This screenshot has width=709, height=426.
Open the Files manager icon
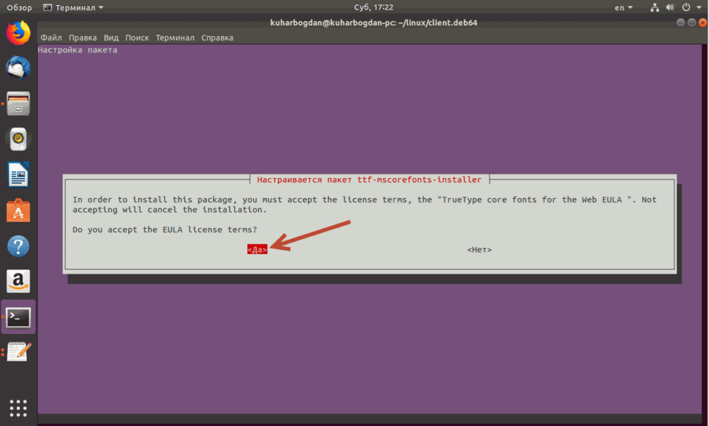coord(18,104)
